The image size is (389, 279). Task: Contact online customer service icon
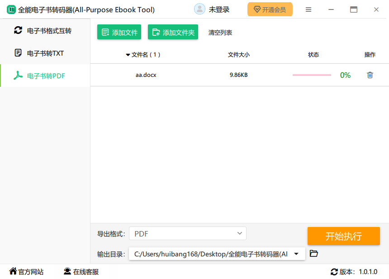[67, 271]
